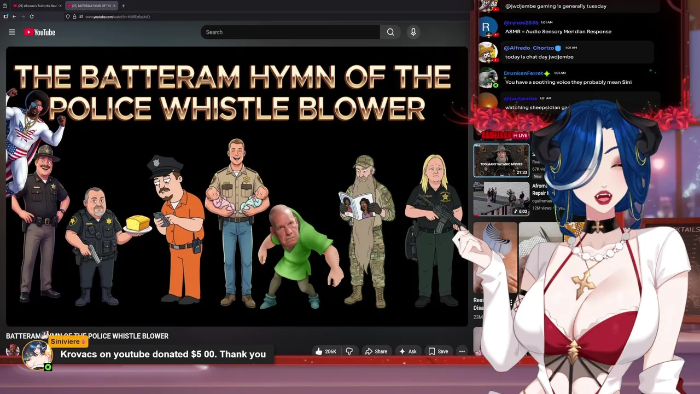Click the video title BATTERAM HYMN text
The width and height of the screenshot is (700, 394).
87,336
